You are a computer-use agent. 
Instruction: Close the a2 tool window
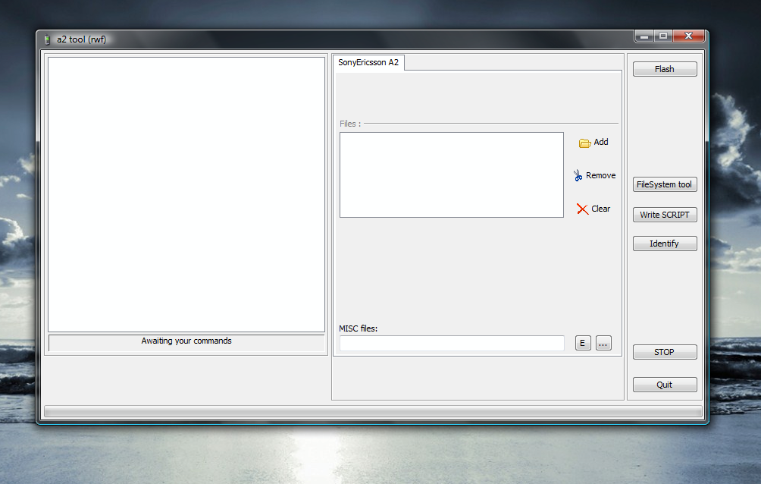688,36
